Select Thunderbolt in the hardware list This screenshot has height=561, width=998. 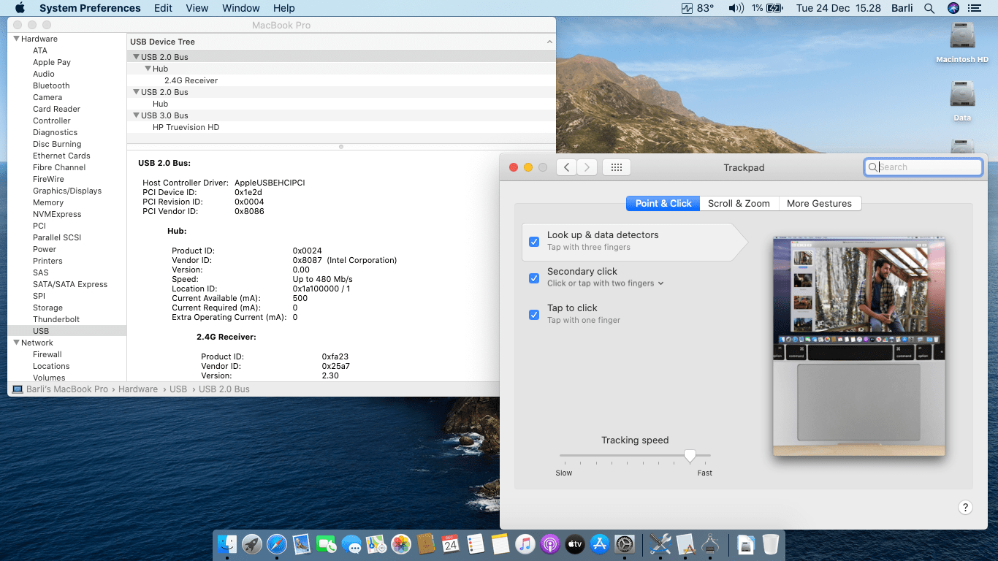(x=56, y=319)
